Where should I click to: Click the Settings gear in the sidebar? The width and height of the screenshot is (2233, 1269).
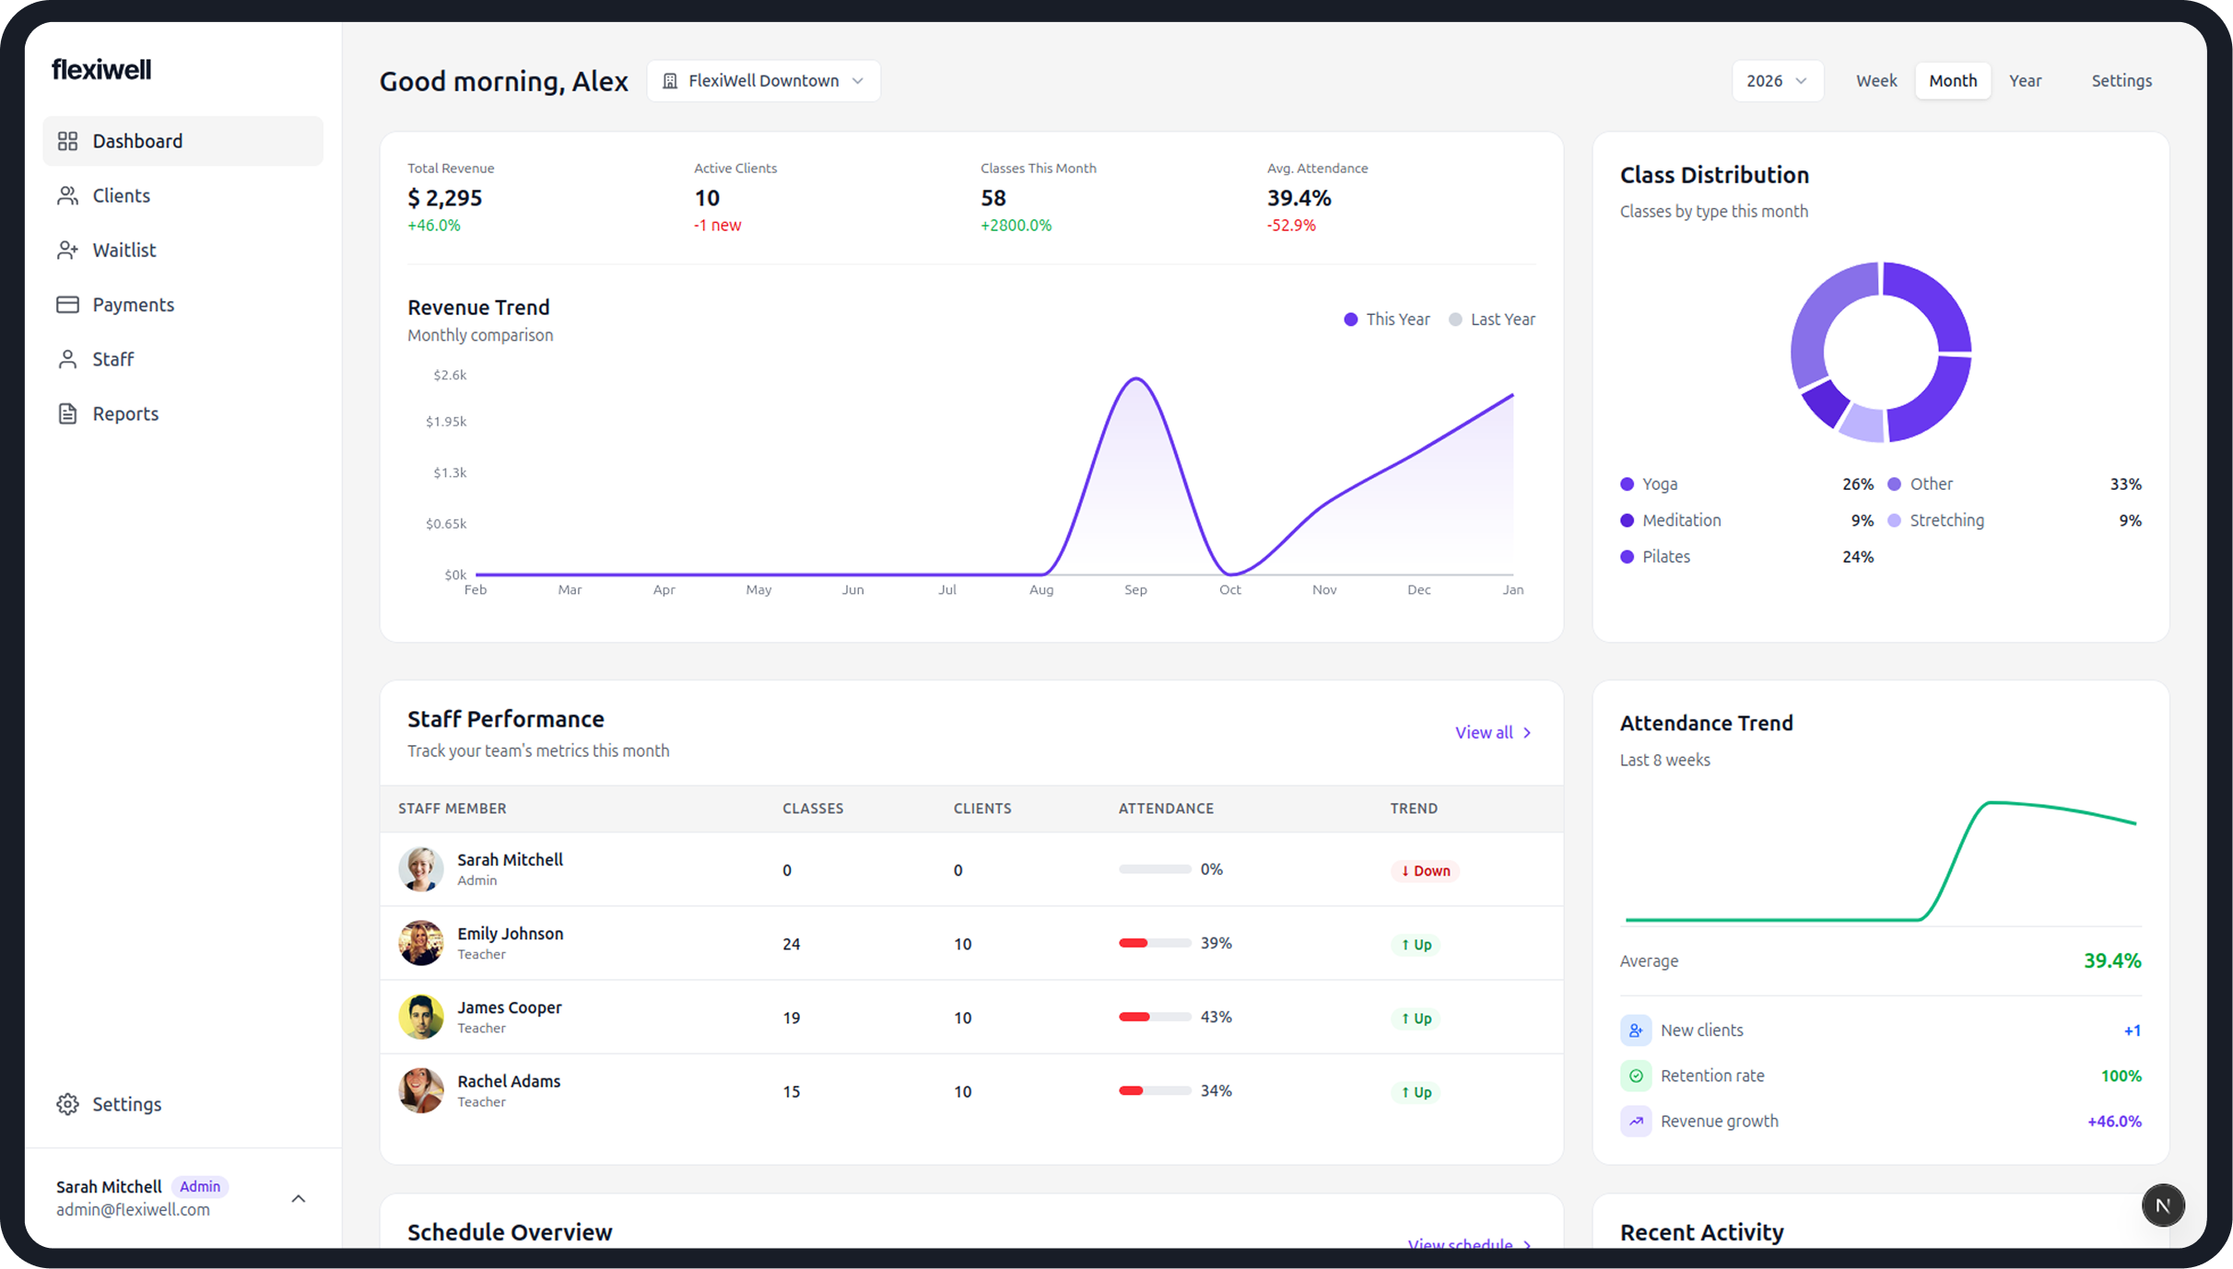pyautogui.click(x=68, y=1103)
